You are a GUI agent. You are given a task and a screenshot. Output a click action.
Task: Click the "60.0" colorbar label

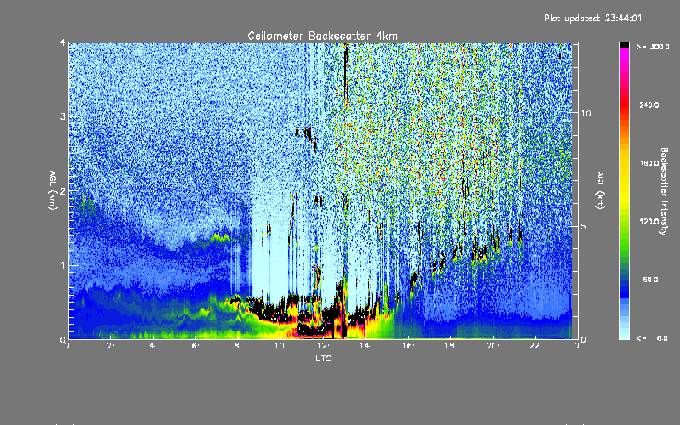[650, 280]
